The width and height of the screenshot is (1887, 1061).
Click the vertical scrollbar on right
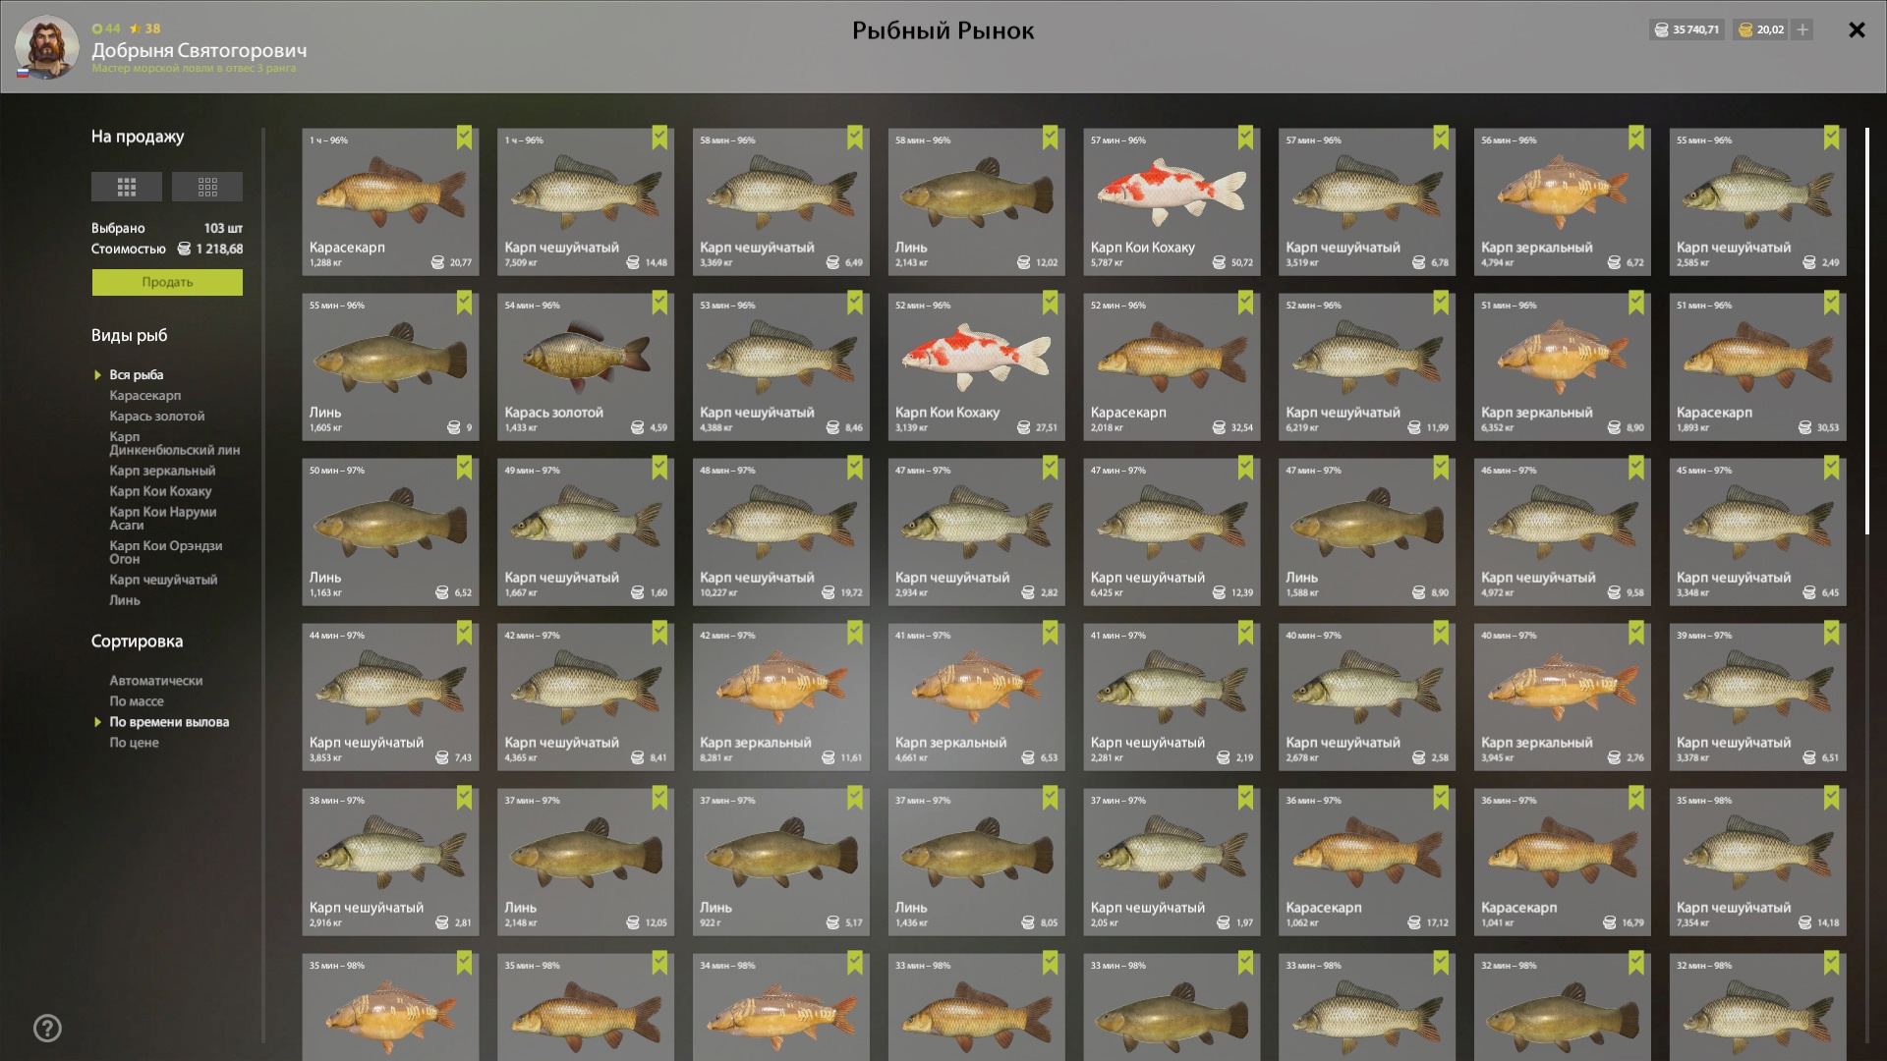point(1867,331)
